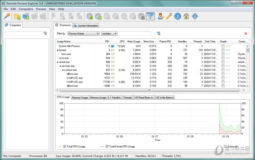Open the Edit menu
The width and height of the screenshot is (255, 160).
point(13,9)
